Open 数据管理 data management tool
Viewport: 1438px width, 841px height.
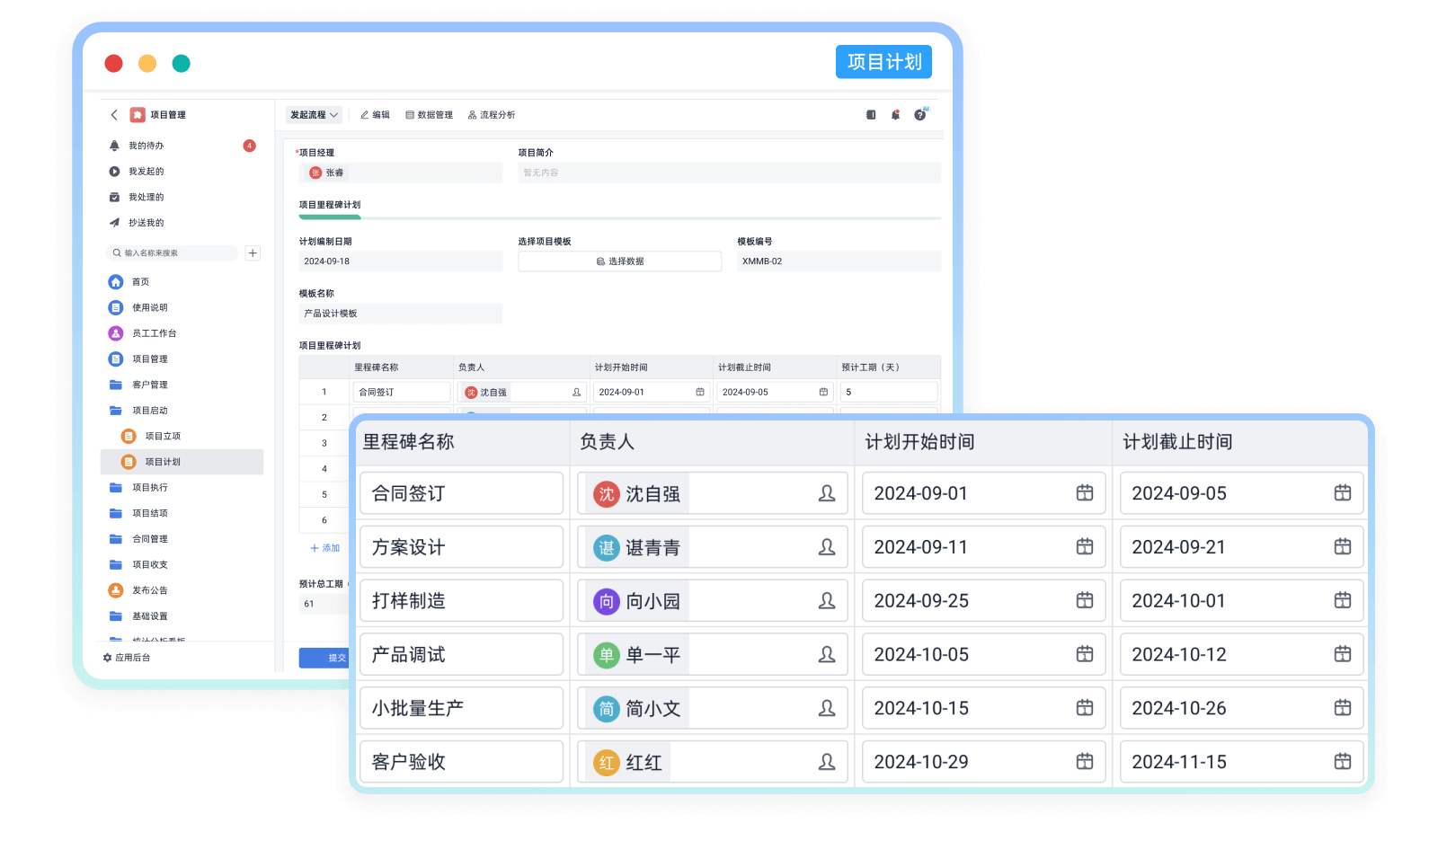[430, 114]
